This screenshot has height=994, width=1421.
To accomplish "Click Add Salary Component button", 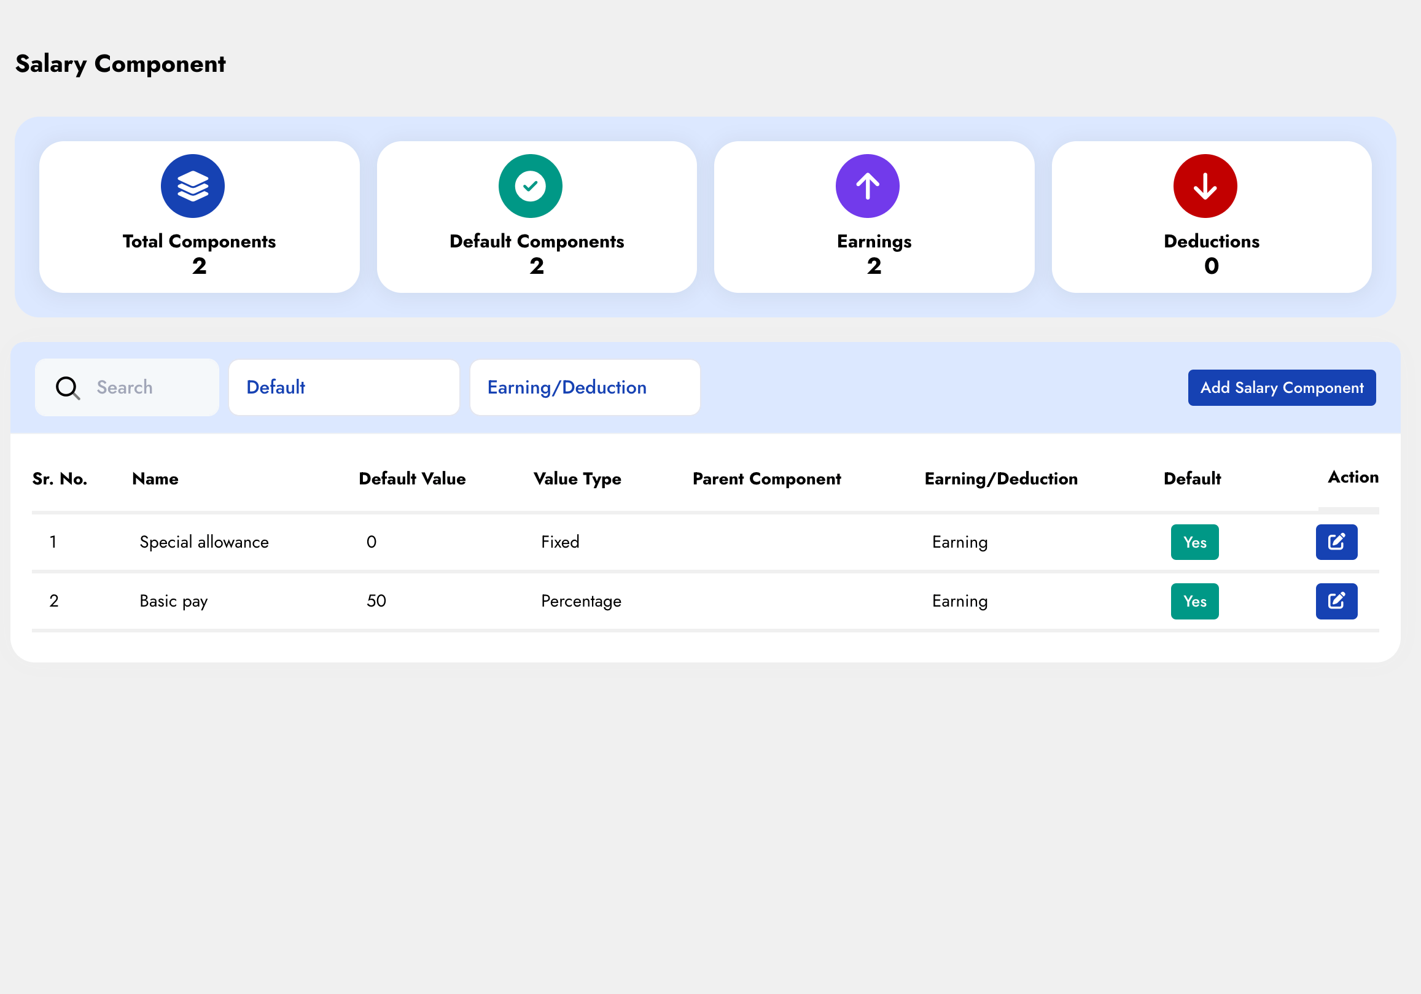I will pyautogui.click(x=1281, y=387).
